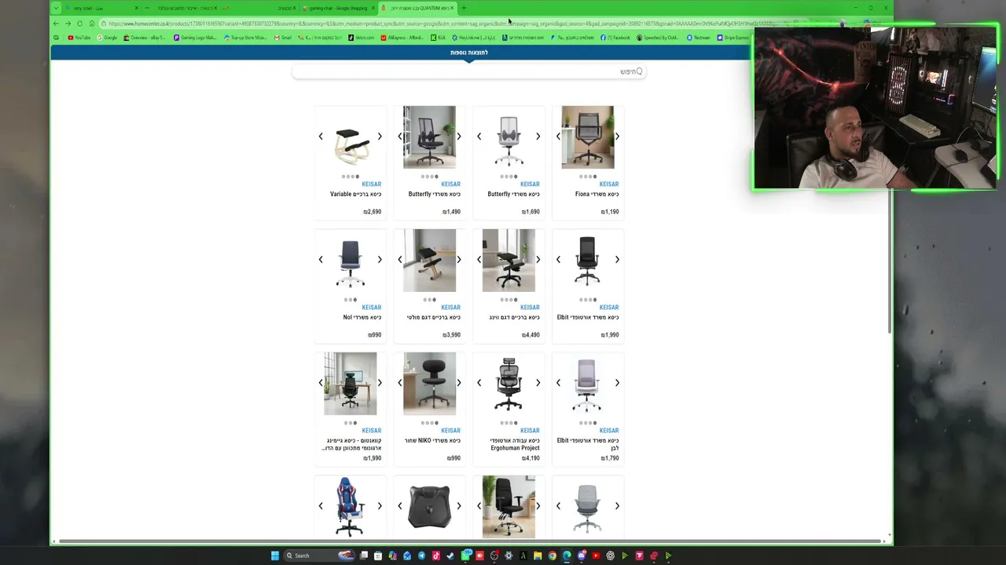This screenshot has height=565, width=1006.
Task: Open the Facebook bookmark
Action: point(615,38)
